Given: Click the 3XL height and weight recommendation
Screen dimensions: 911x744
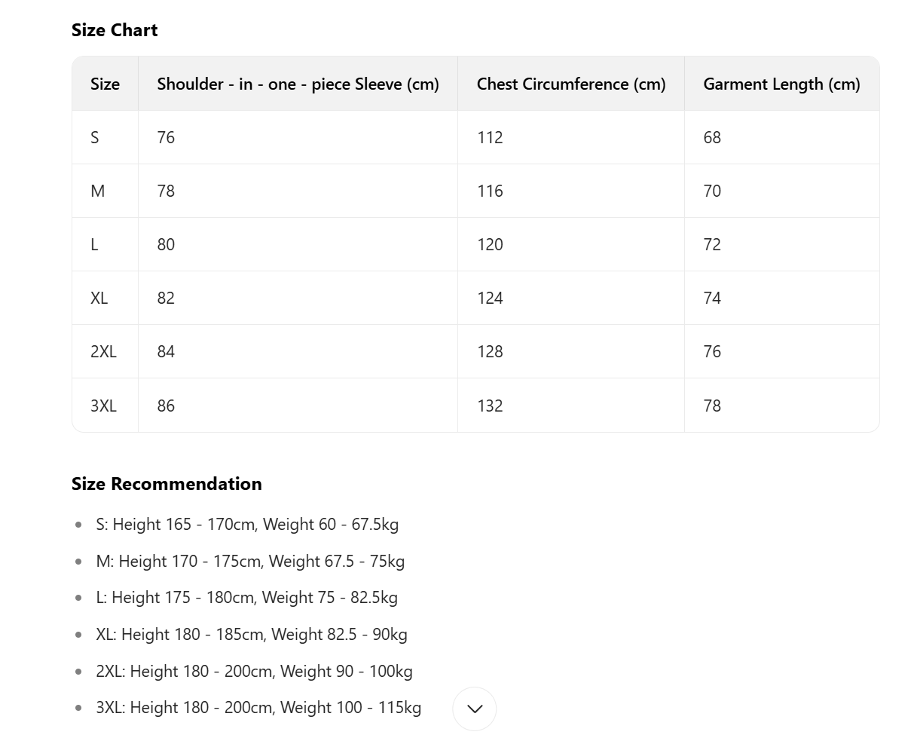Looking at the screenshot, I should (258, 708).
